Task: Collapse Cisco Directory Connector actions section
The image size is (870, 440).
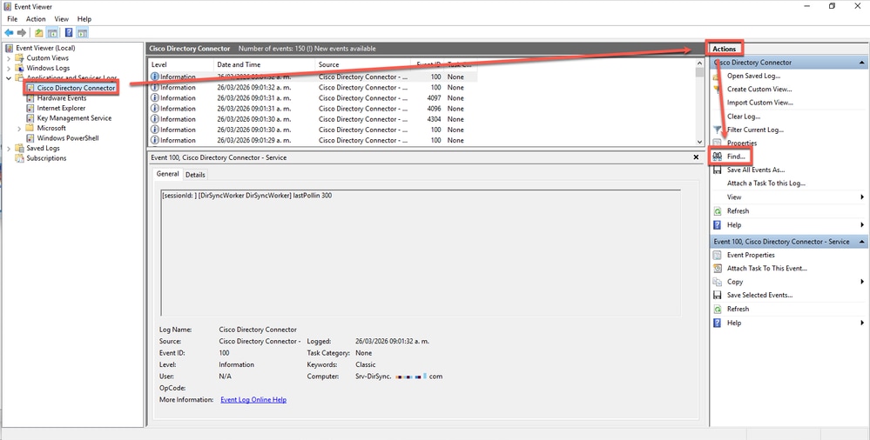Action: 861,63
